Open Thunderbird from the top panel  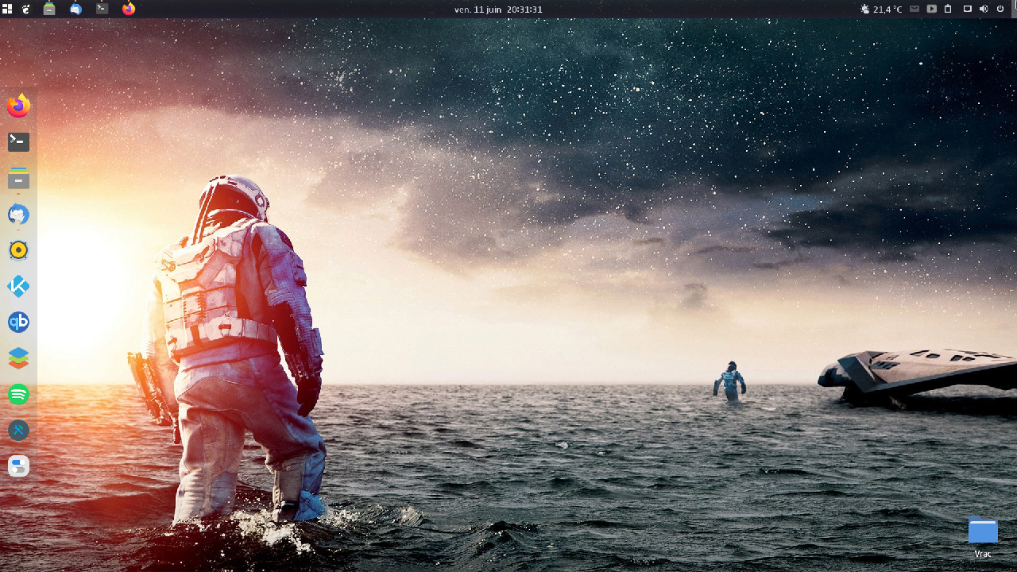(x=75, y=9)
